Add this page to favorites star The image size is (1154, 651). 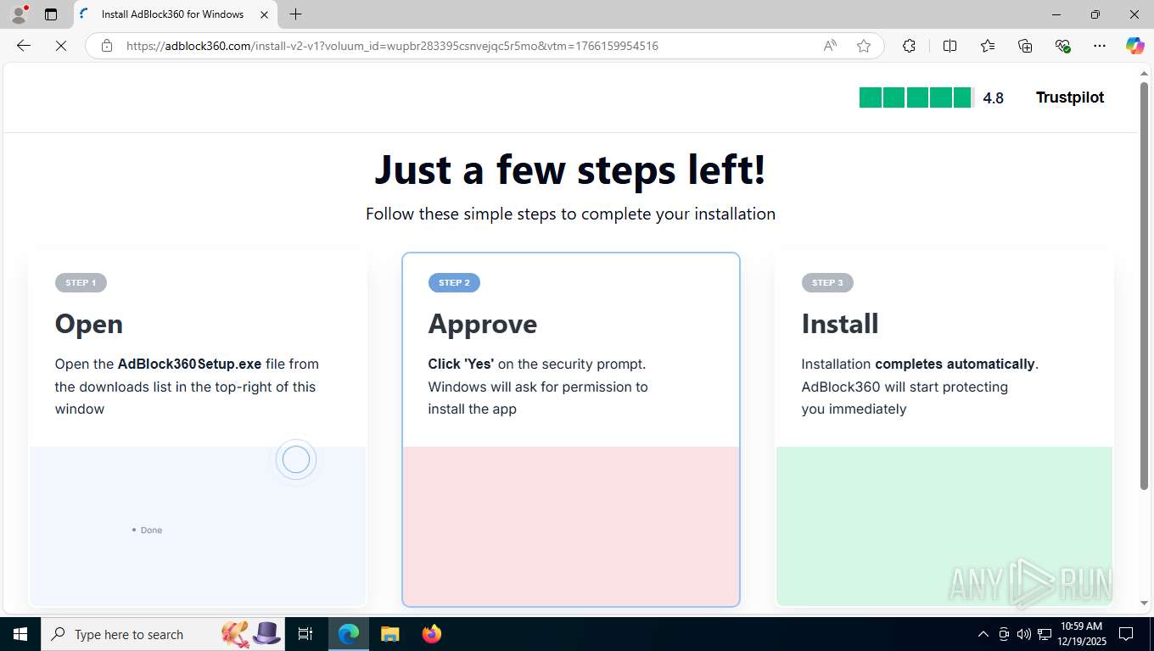pyautogui.click(x=864, y=46)
